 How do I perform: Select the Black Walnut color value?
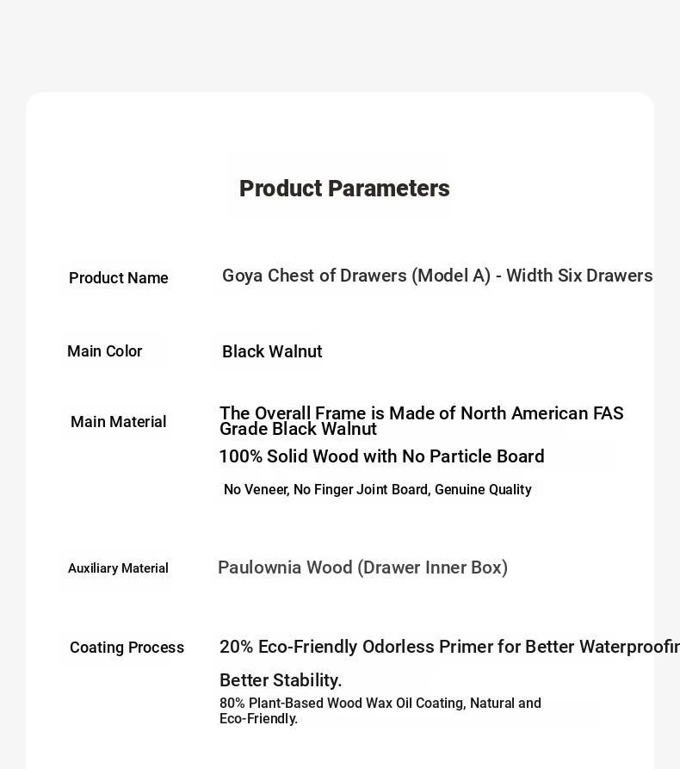coord(272,351)
